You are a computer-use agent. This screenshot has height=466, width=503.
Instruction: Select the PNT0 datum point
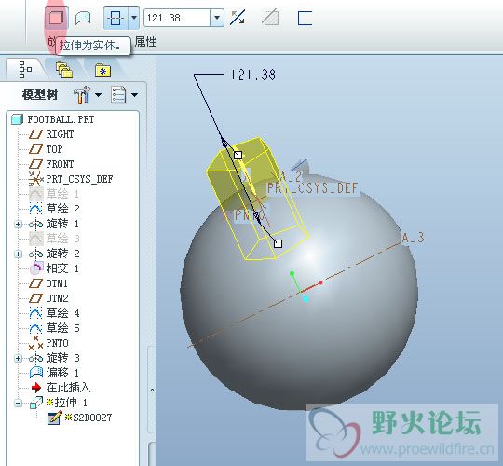pyautogui.click(x=57, y=343)
